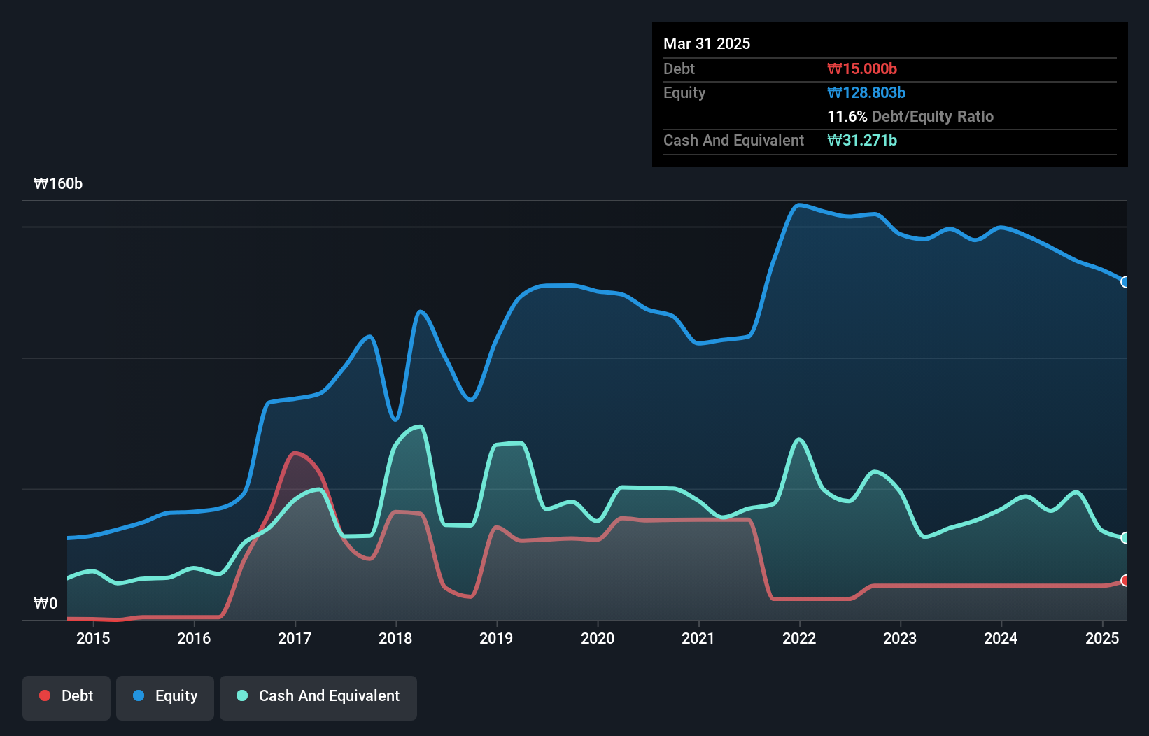The image size is (1149, 736).
Task: Click the Debt endpoint marker on chart
Action: [x=1125, y=581]
